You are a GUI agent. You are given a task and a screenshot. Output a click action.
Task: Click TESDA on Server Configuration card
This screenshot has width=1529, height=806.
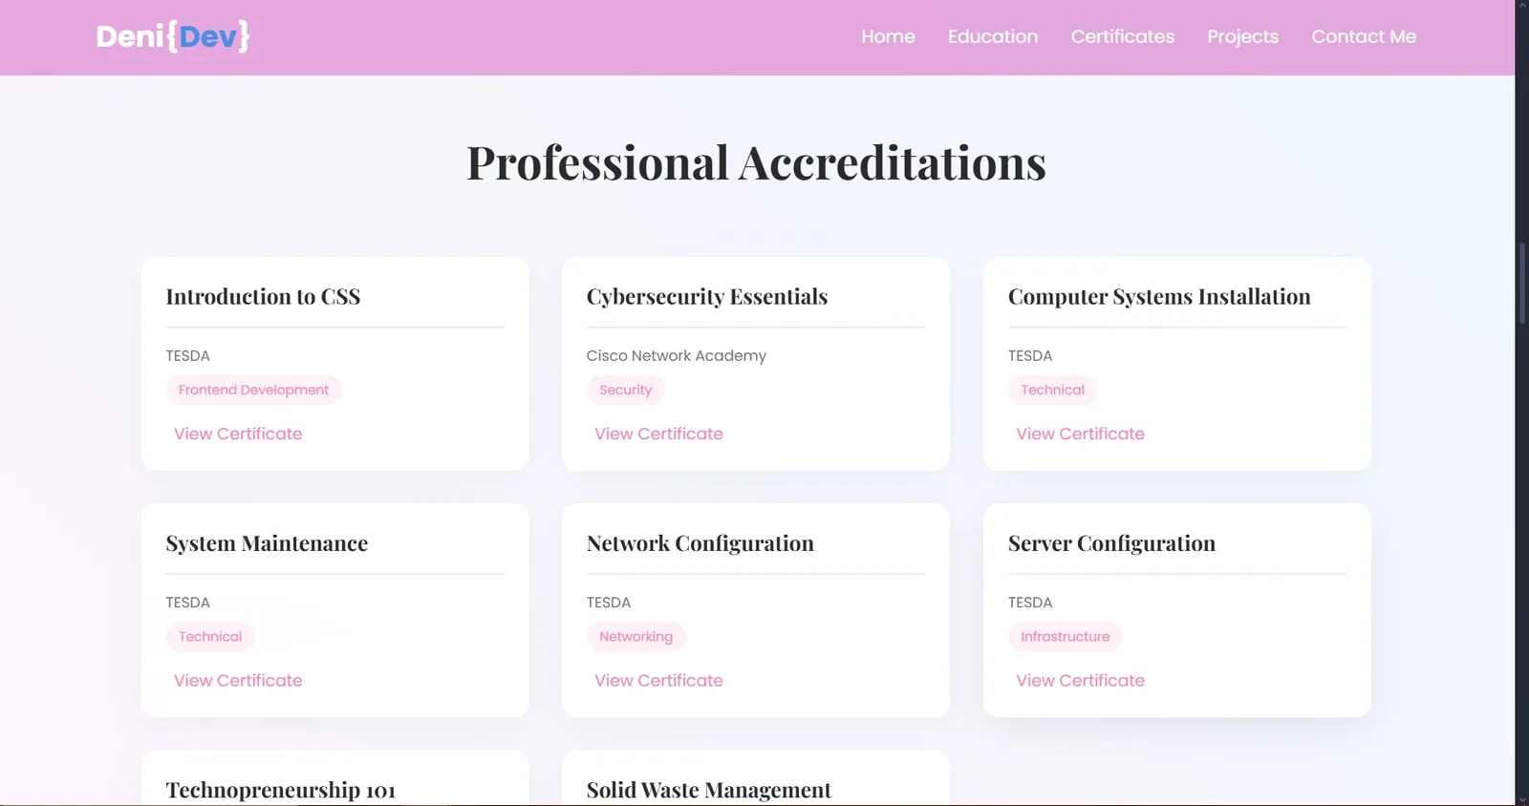[x=1030, y=603]
